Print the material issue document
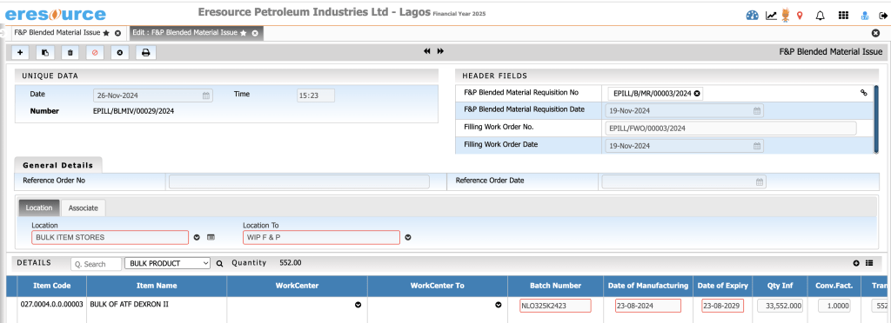This screenshot has width=891, height=323. [x=145, y=53]
